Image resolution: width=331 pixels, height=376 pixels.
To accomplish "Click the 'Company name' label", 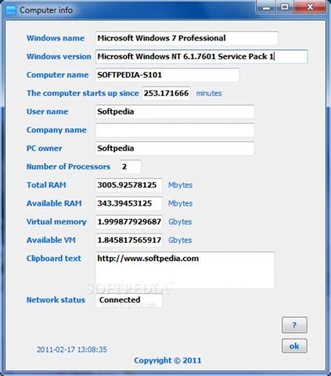I will click(57, 130).
